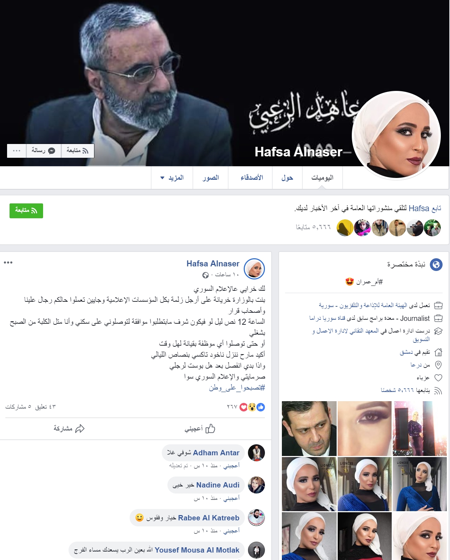Open post options three-dots menu

(8, 262)
